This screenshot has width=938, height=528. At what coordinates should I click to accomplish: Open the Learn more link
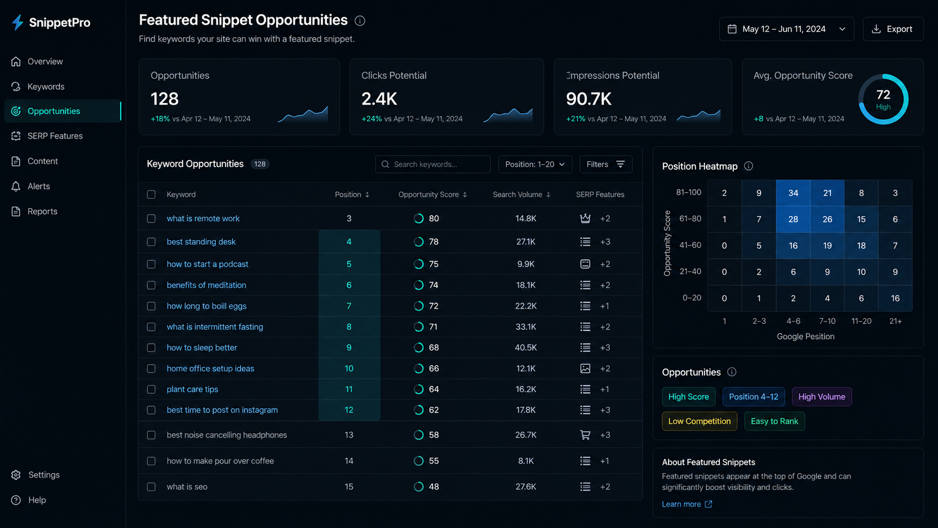click(x=687, y=504)
